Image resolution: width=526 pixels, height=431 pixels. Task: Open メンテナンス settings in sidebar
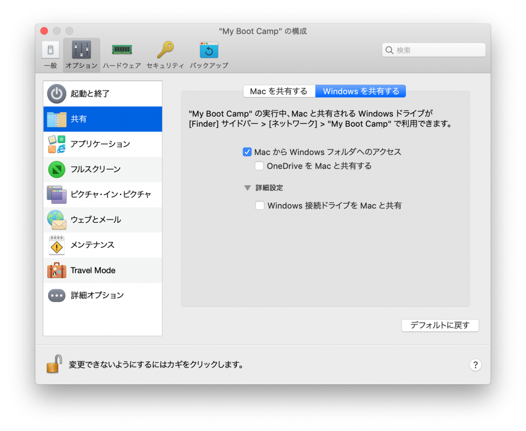pyautogui.click(x=103, y=245)
